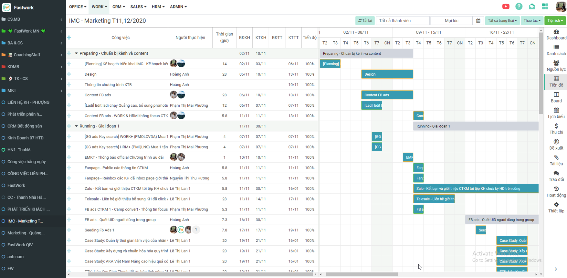
Task: Click the Tải lại reload button
Action: [365, 21]
